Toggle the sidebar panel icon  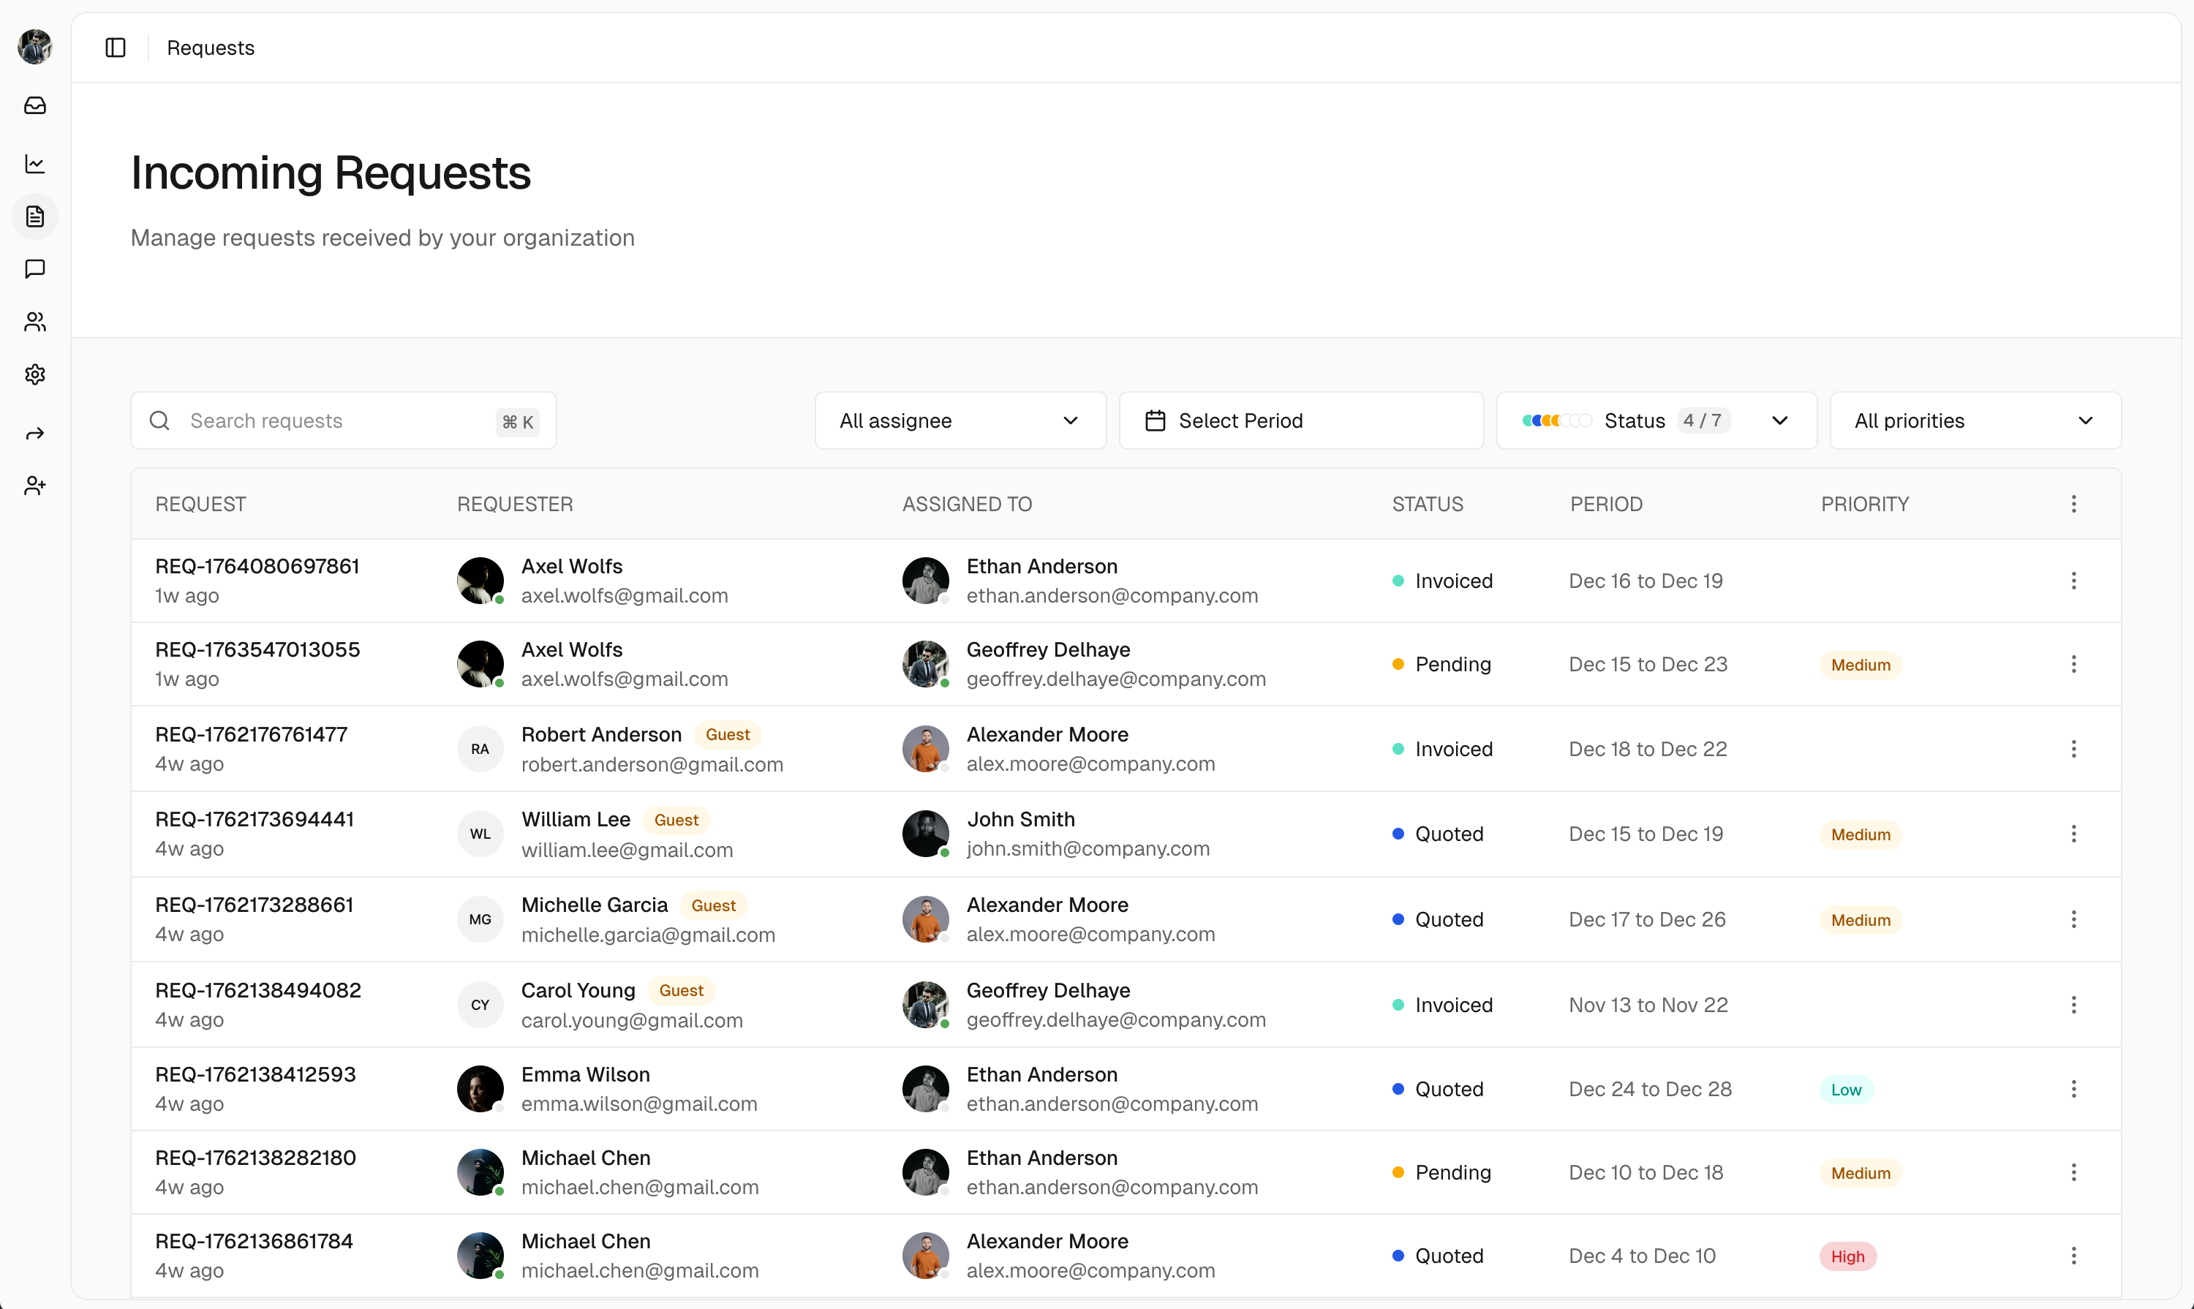tap(116, 48)
